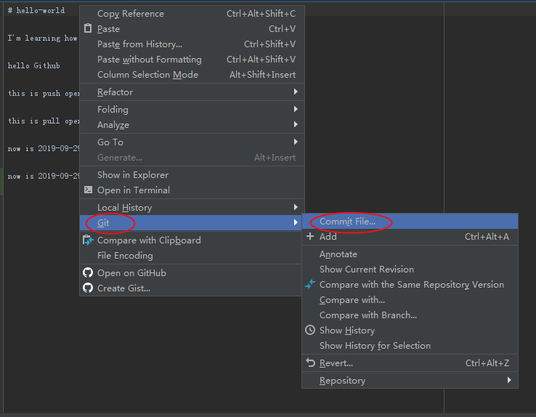Select Compare with Branch option
Viewport: 536px width, 417px height.
tap(410, 315)
